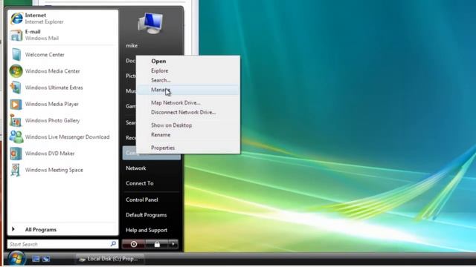Open the Windows Ultimate Extras icon

point(16,88)
